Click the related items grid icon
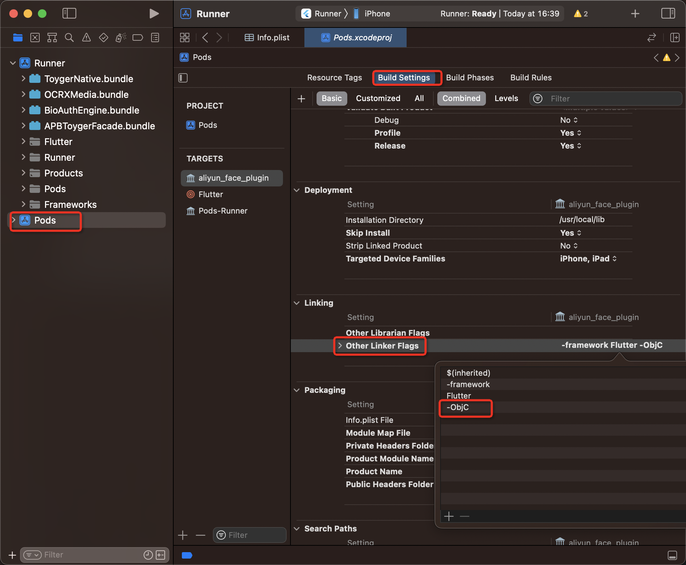Screen dimensions: 686x565 185,37
